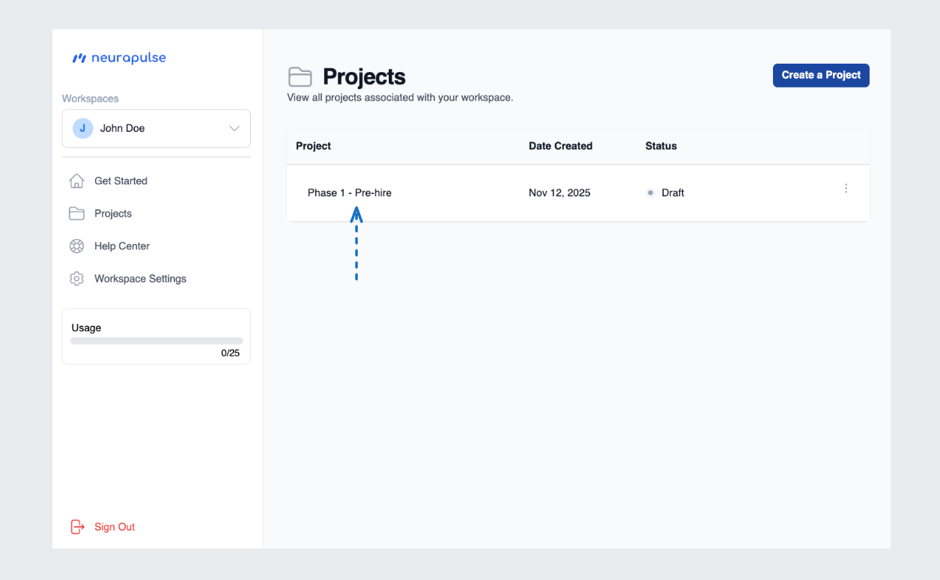Open Workspace Settings from the sidebar
The image size is (940, 580).
140,278
